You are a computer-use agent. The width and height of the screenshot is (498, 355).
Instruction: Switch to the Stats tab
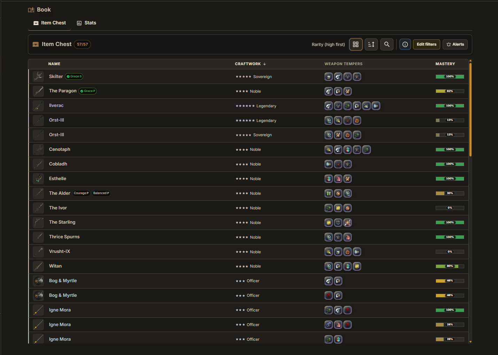(86, 23)
